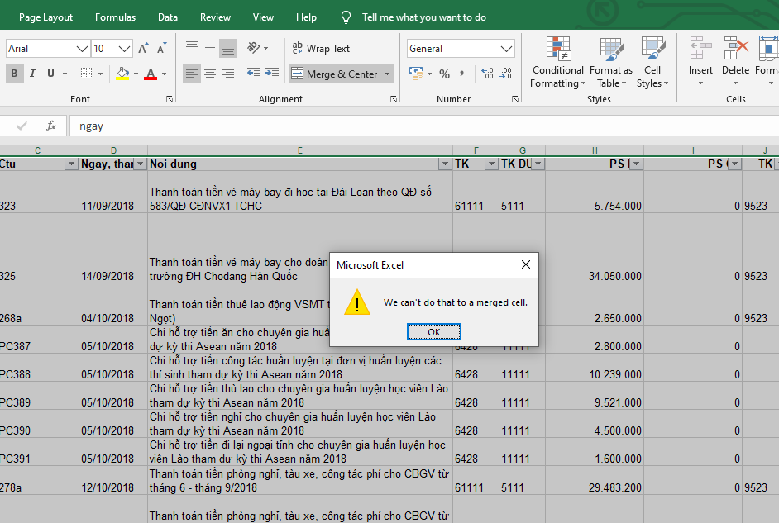Apply the yellow Fill Color swatch
Screen dimensions: 779x523
(x=122, y=74)
